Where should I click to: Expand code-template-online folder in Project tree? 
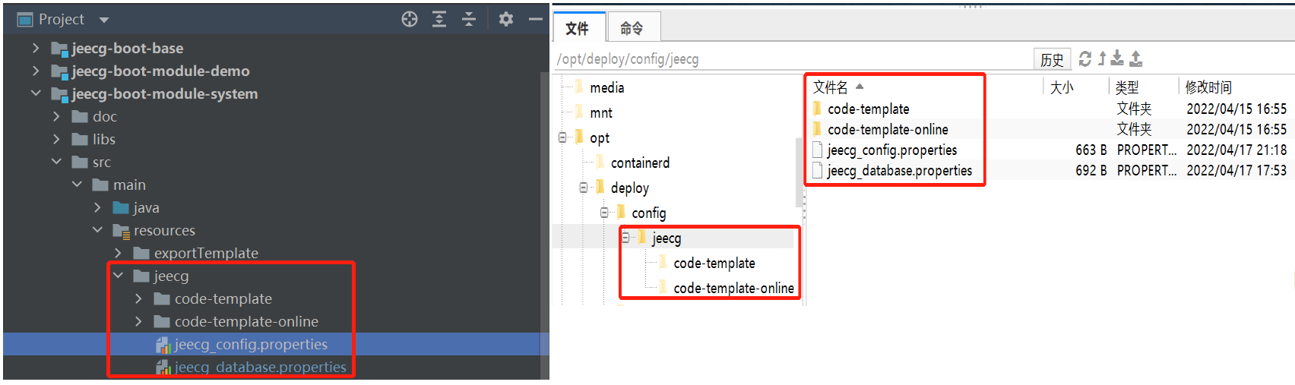coord(138,321)
